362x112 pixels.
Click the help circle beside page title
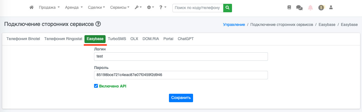[98, 24]
